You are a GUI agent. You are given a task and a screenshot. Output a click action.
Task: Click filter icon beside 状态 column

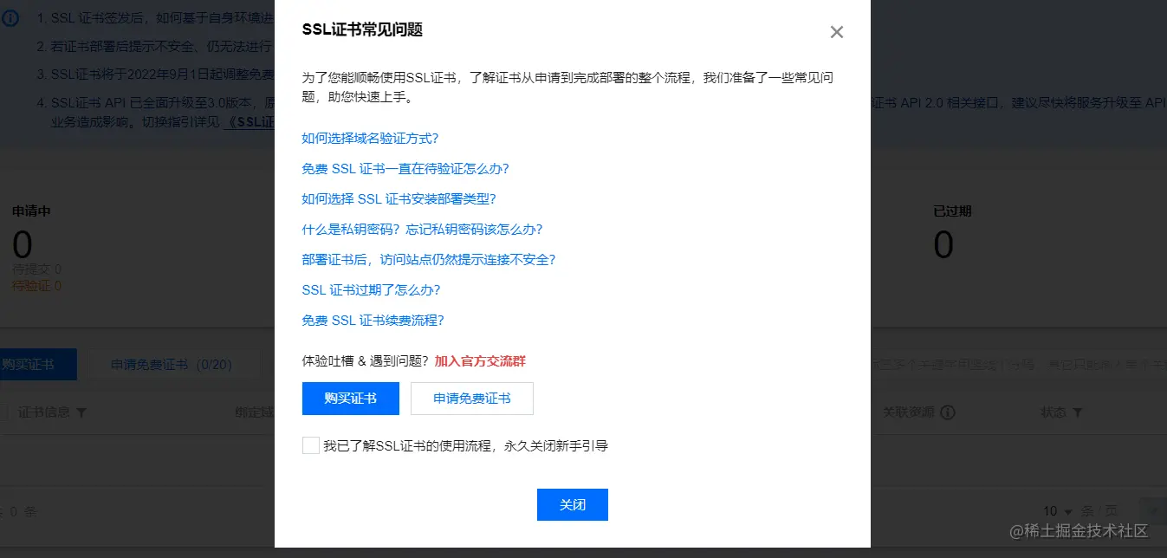click(x=1078, y=412)
